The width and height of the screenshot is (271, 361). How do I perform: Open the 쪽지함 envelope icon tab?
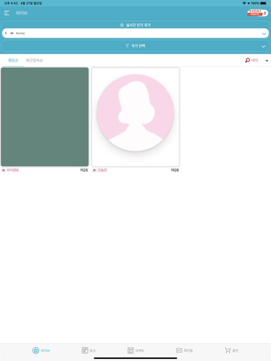(184, 350)
